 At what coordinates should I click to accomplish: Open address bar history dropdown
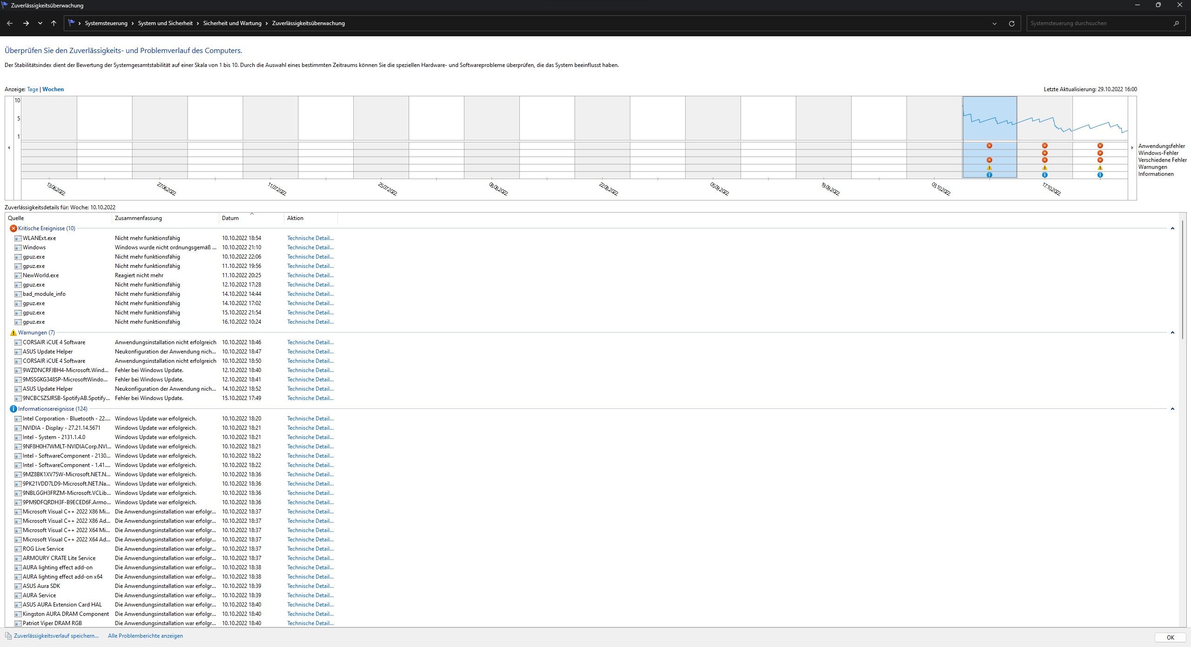pyautogui.click(x=995, y=23)
